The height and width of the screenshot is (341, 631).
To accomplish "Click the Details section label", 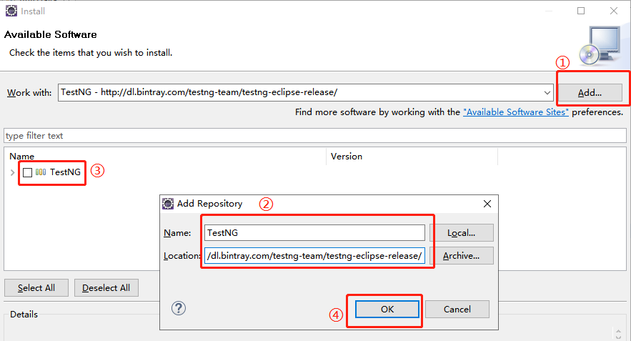I will coord(24,315).
